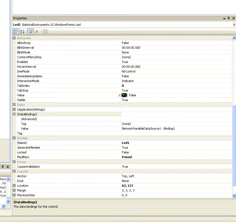Image resolution: width=236 pixels, height=222 pixels.
Task: Select the Enabled property True value
Action: point(125,62)
